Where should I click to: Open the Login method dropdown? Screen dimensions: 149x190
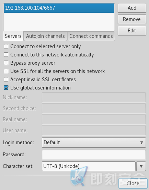point(94,142)
